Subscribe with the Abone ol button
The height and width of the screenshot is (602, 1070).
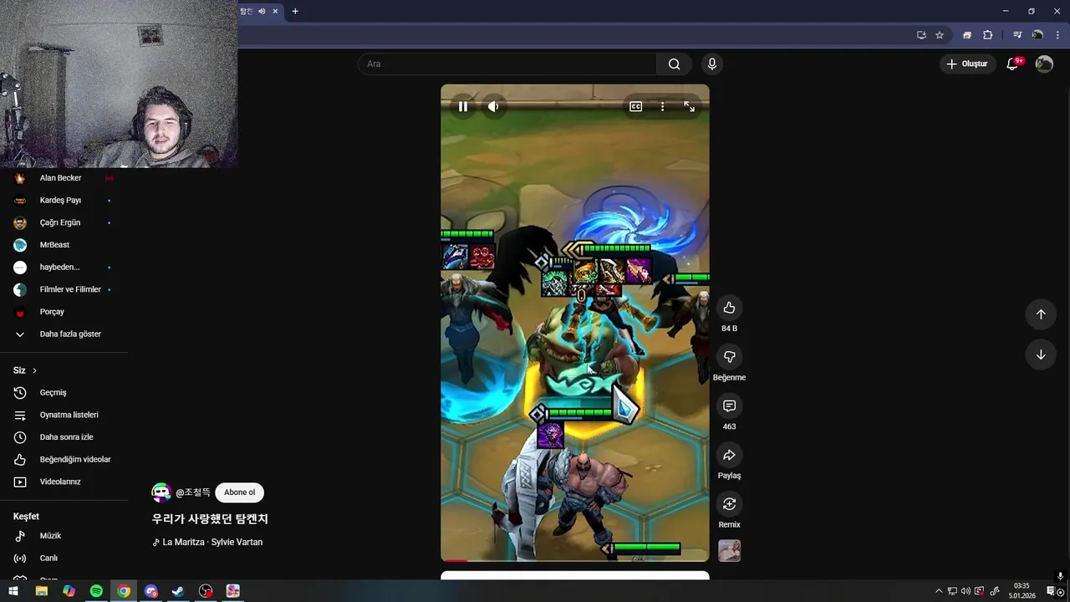tap(239, 492)
